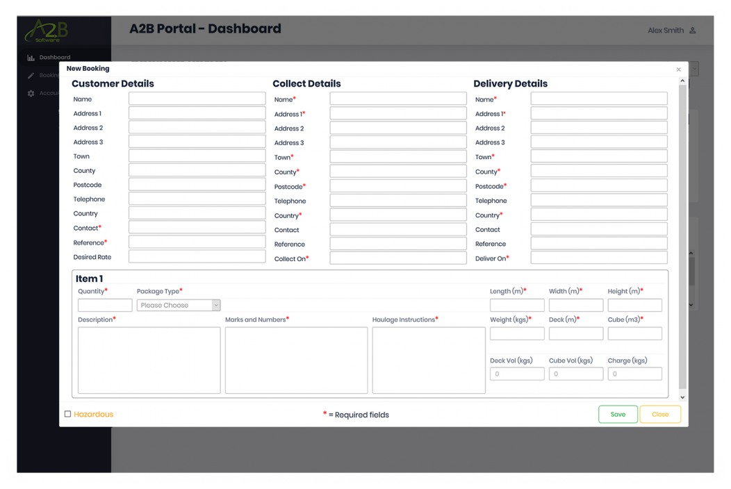The height and width of the screenshot is (489, 731).
Task: Open Account via the gear icon
Action: 31,93
